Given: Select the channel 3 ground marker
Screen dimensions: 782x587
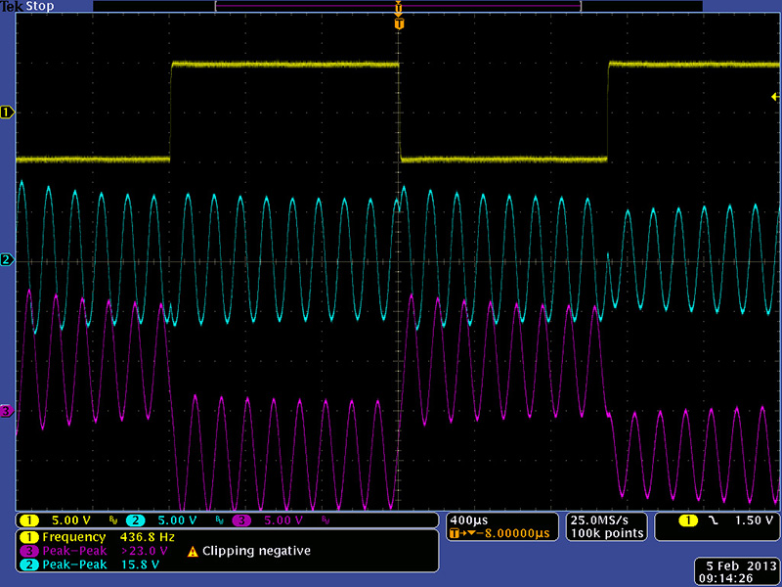Looking at the screenshot, I should [x=8, y=411].
